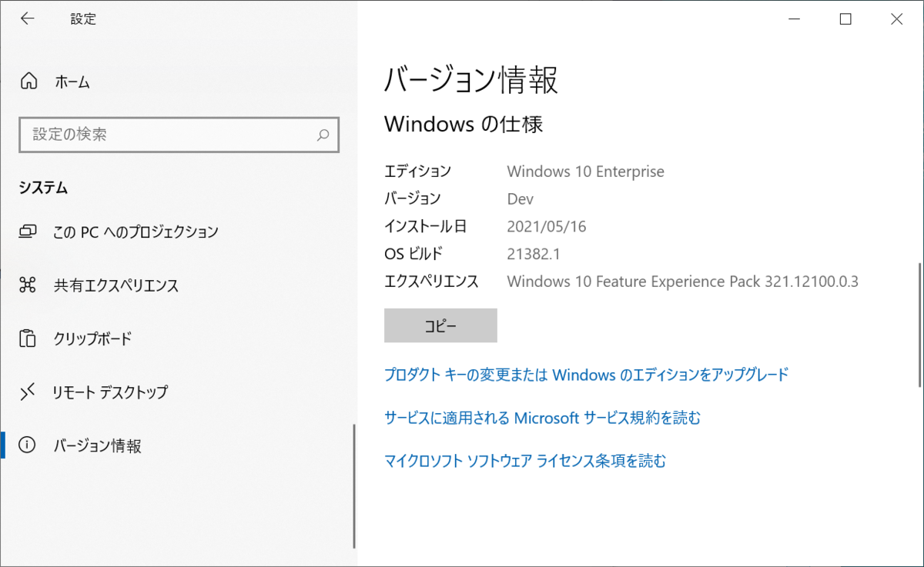Click the OS ビルド label
Viewport: 924px width, 567px height.
pos(413,254)
